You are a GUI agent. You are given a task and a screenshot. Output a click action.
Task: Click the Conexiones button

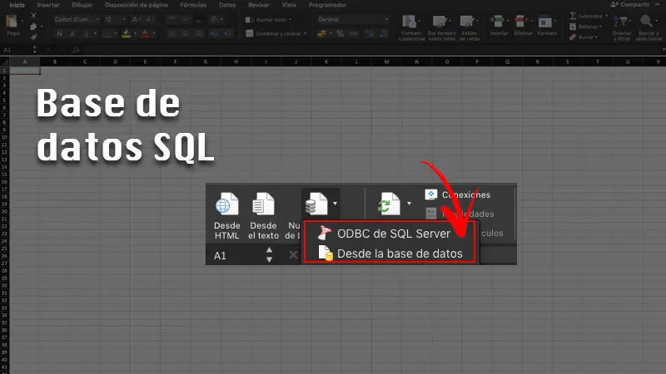(458, 194)
